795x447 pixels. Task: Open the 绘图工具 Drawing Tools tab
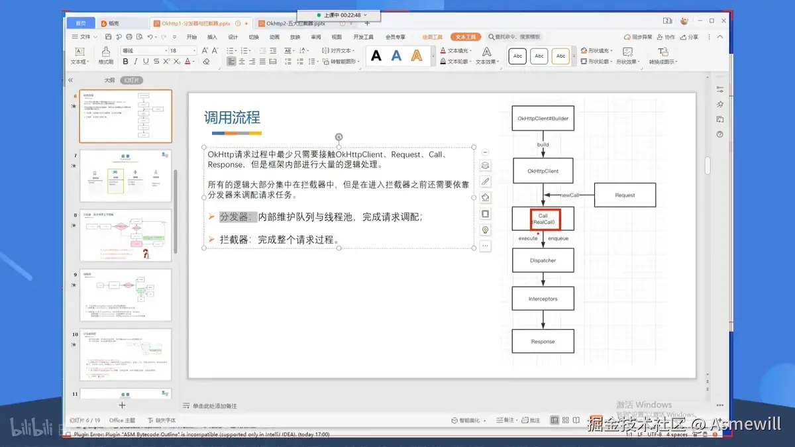tap(432, 37)
